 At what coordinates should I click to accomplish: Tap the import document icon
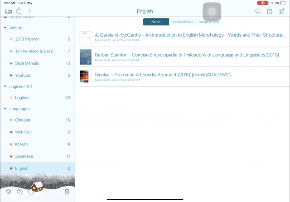click(x=270, y=11)
